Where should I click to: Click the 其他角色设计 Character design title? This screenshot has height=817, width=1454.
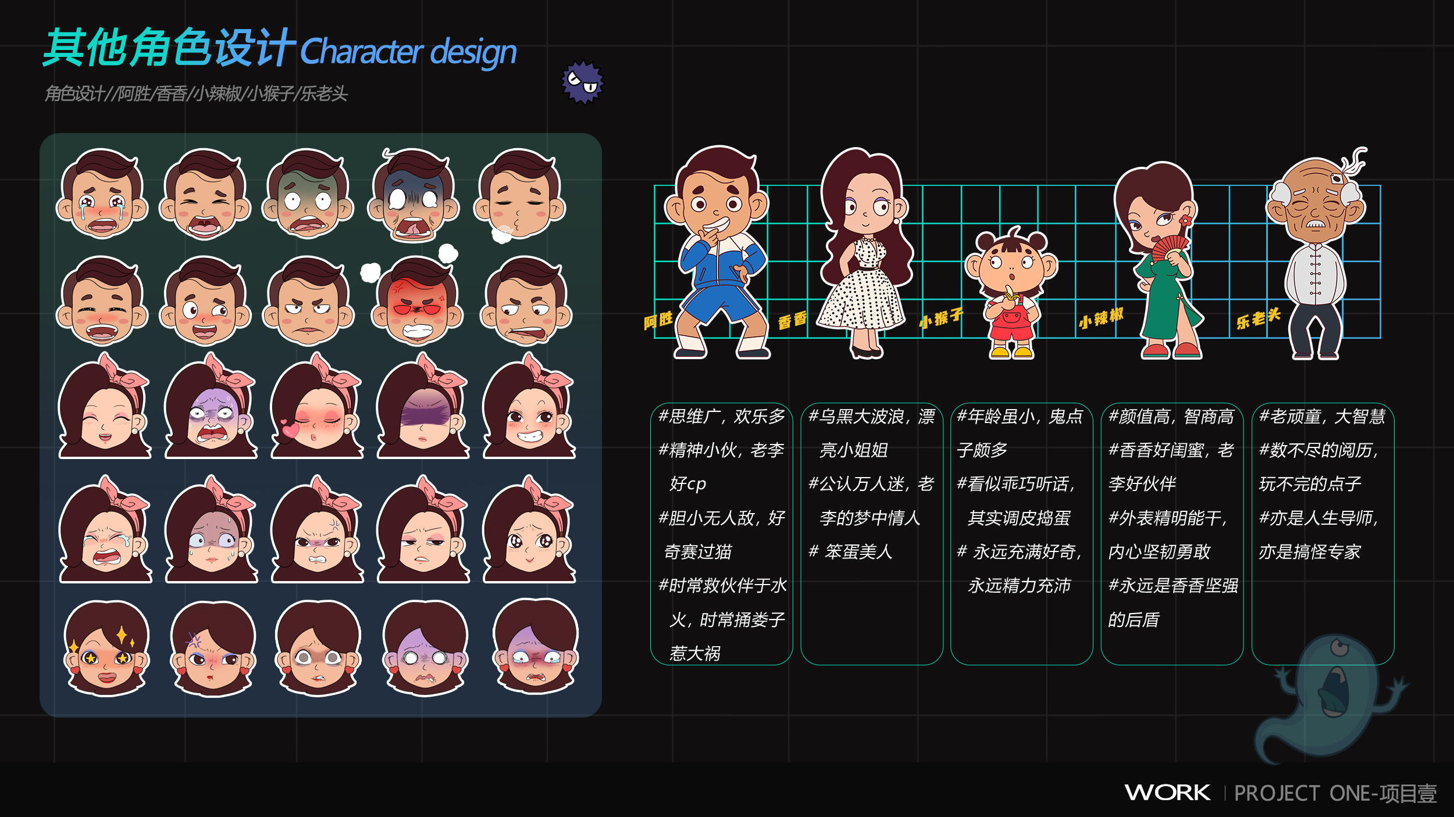(x=279, y=49)
